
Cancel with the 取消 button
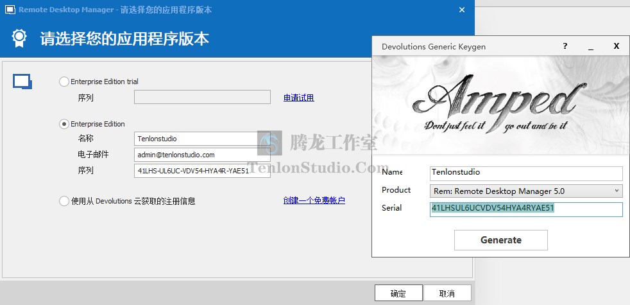point(447,293)
